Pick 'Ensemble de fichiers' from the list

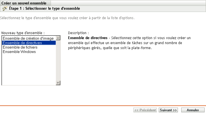(x=20, y=47)
